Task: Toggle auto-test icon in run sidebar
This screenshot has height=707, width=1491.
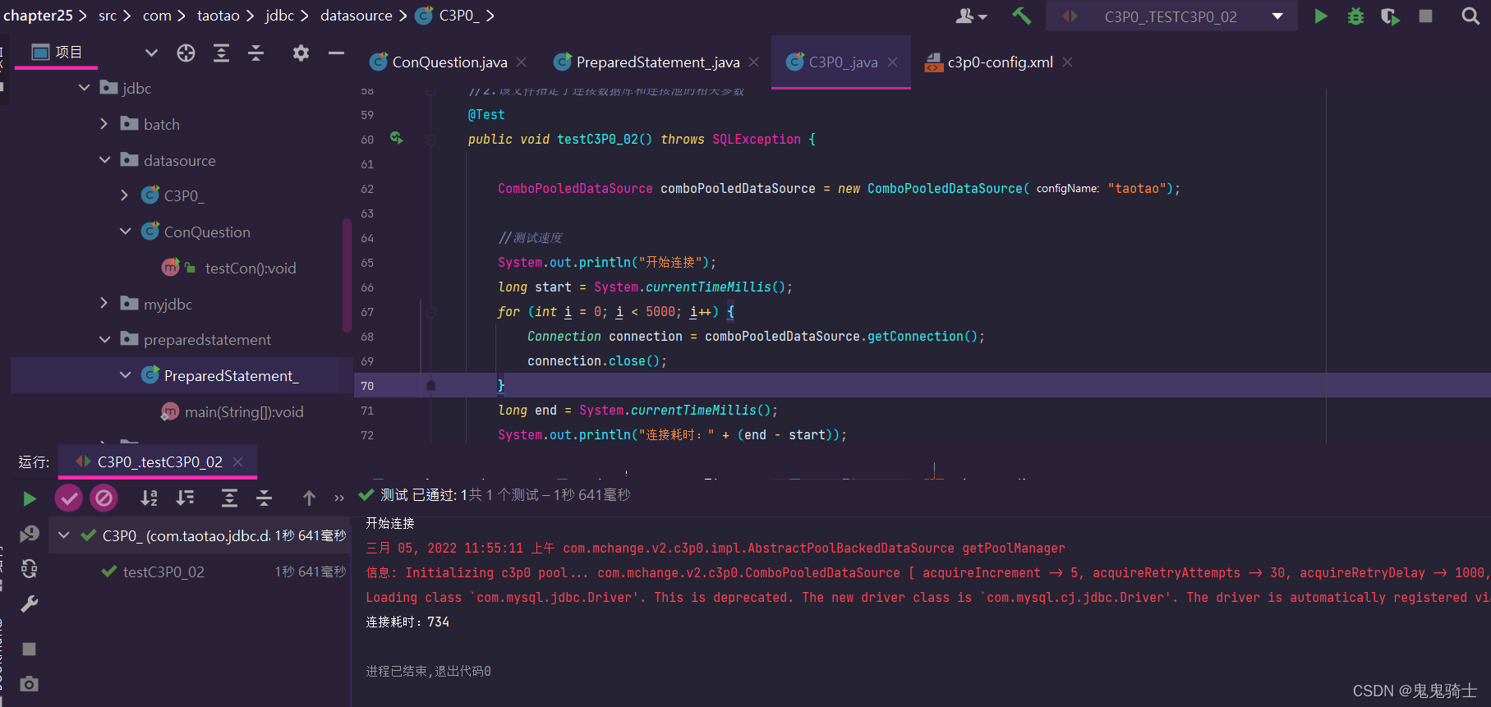Action: pos(30,569)
